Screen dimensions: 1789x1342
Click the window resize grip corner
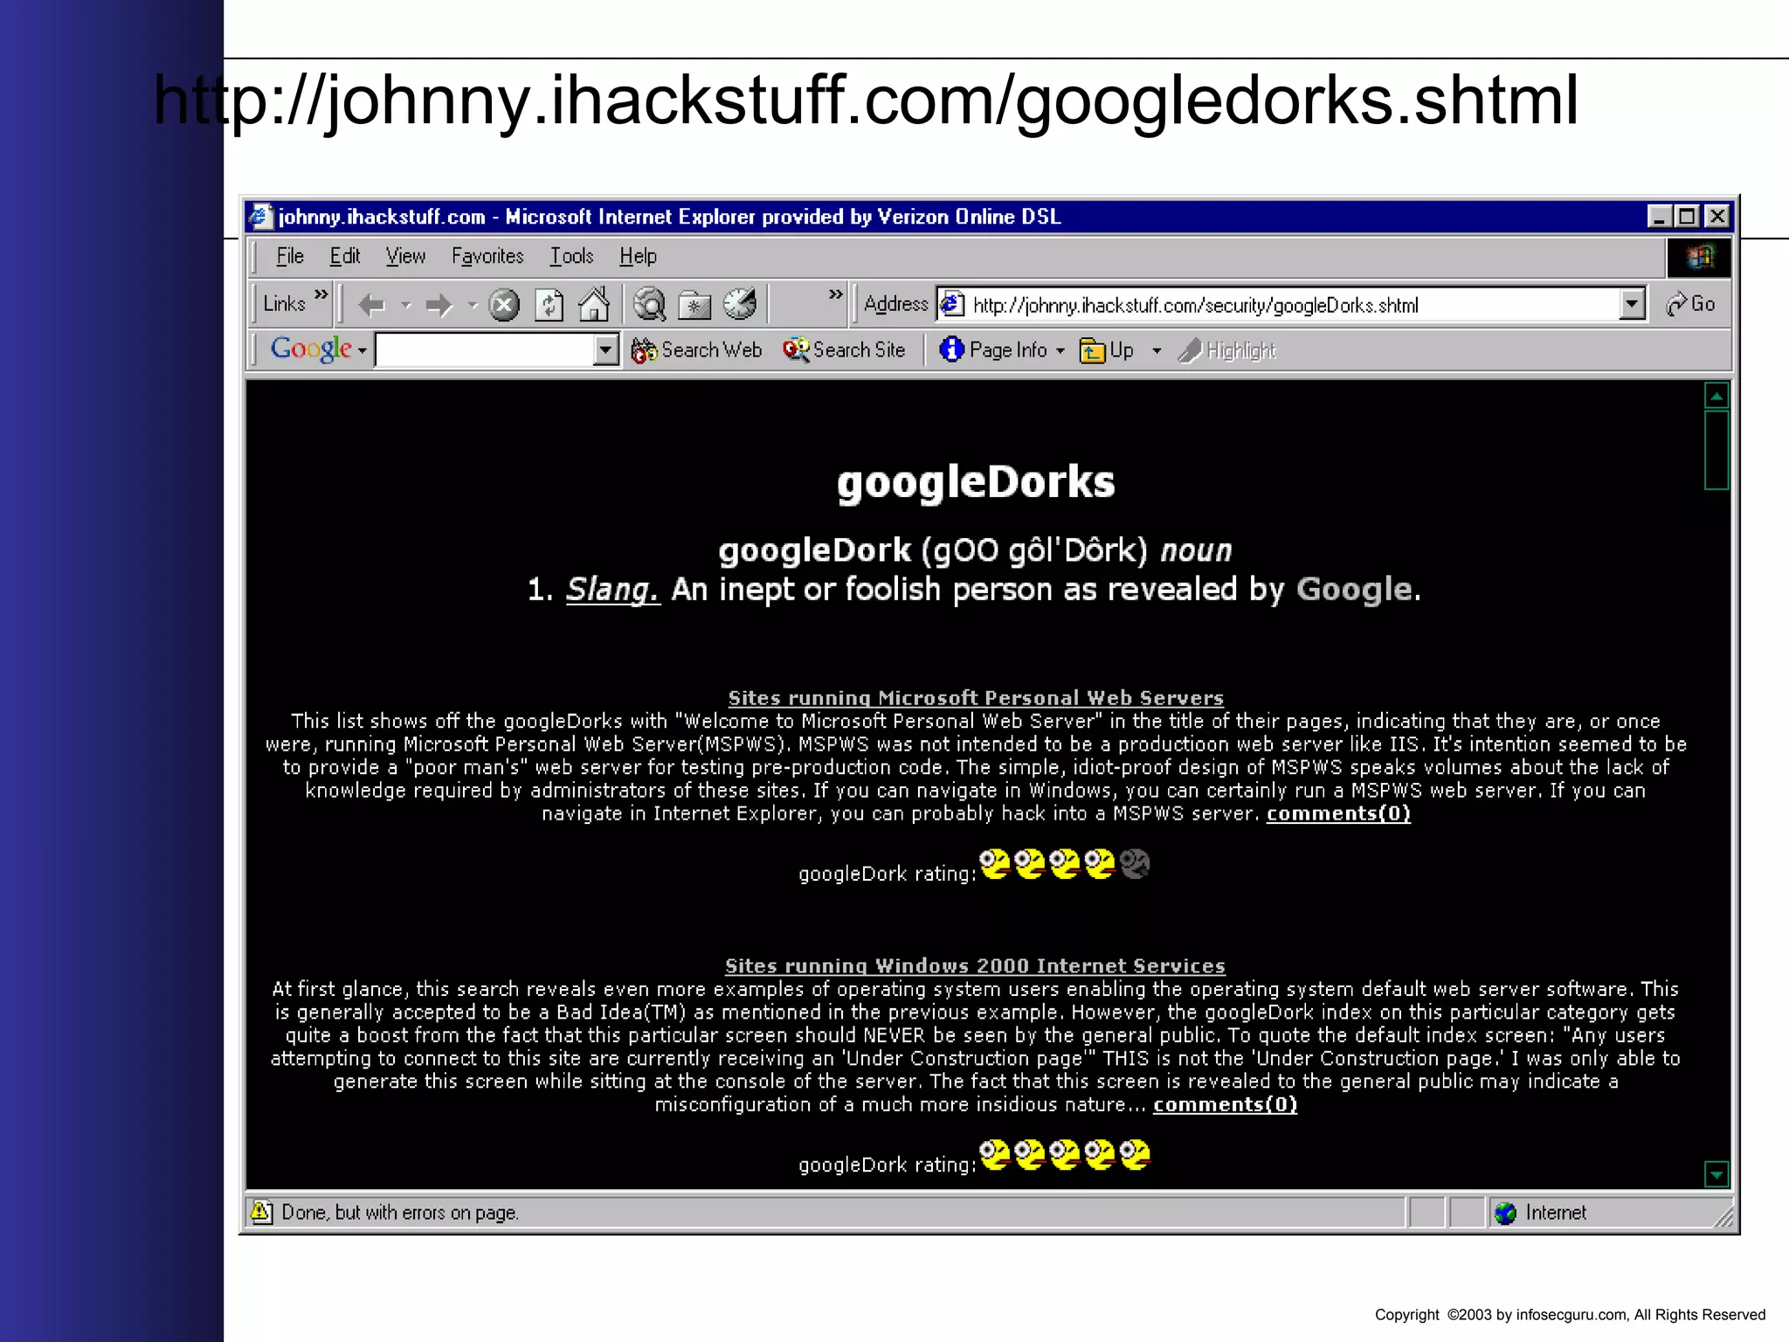pos(1722,1215)
